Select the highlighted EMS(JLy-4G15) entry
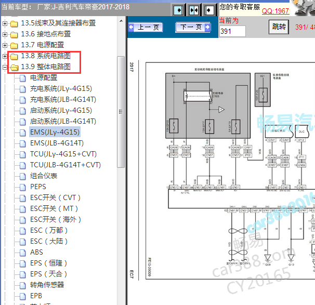Viewport: 315px width, 305px height. 55,132
